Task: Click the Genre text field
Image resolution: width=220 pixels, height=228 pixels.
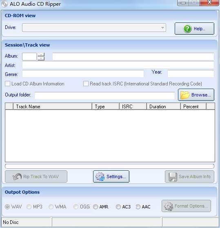Action: [83, 74]
